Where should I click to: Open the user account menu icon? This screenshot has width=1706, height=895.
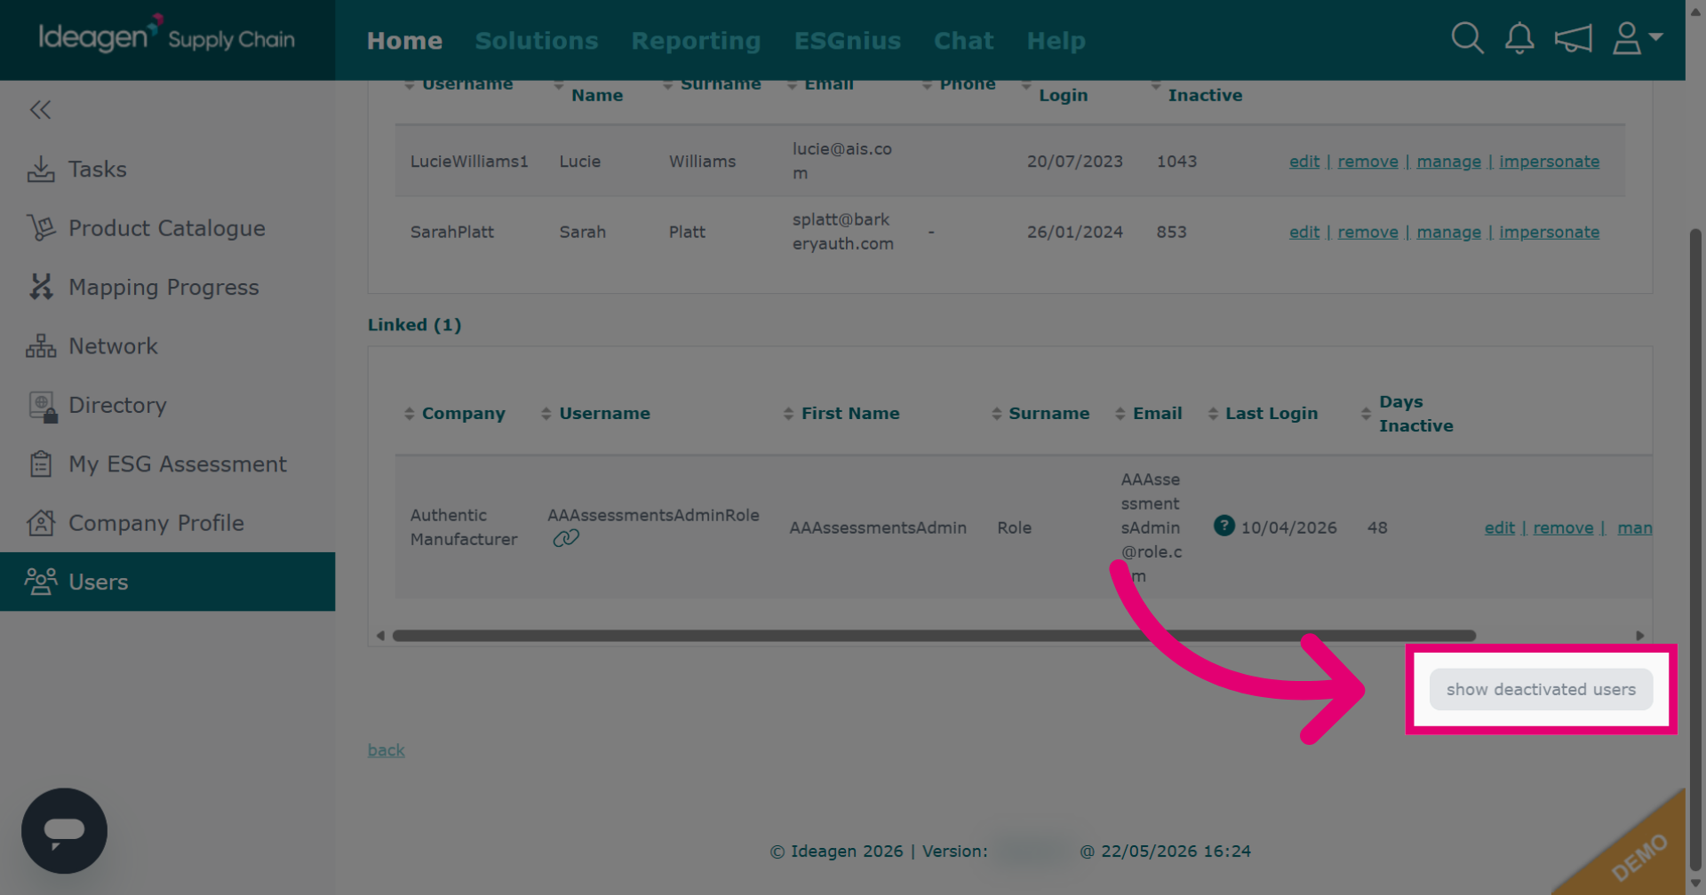[1637, 38]
